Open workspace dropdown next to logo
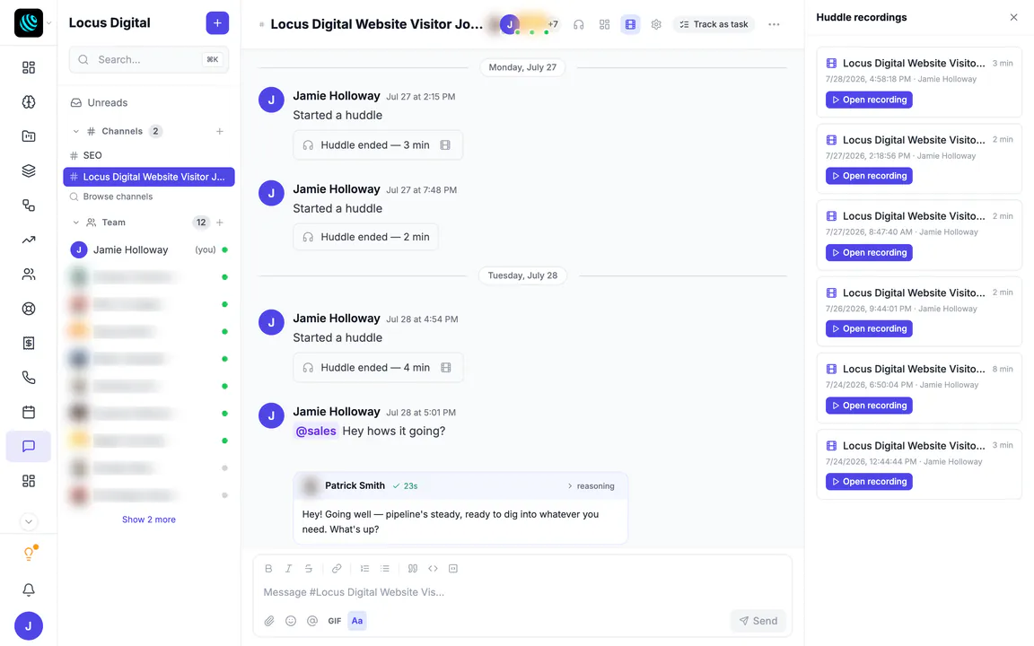This screenshot has width=1034, height=646. click(x=48, y=23)
